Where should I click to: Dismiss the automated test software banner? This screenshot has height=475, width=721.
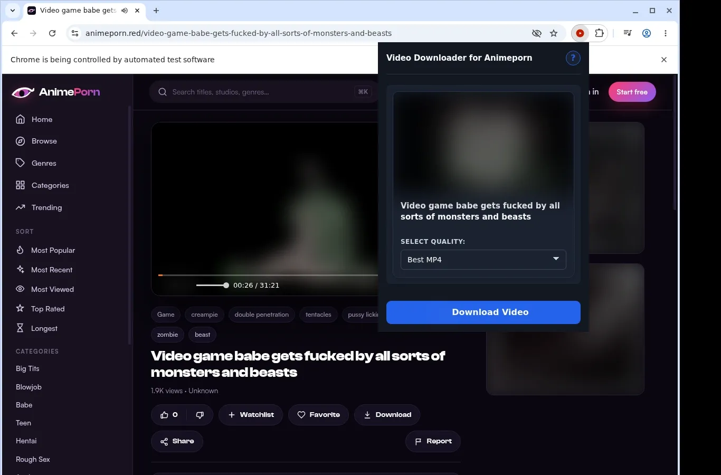[x=664, y=60]
